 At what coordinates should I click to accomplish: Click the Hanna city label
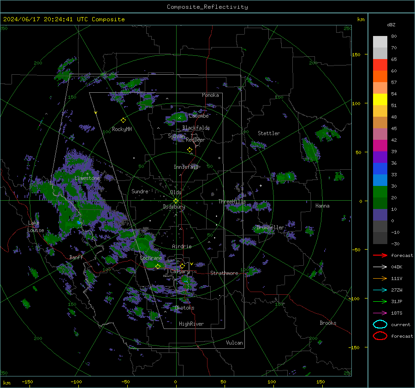tap(322, 206)
